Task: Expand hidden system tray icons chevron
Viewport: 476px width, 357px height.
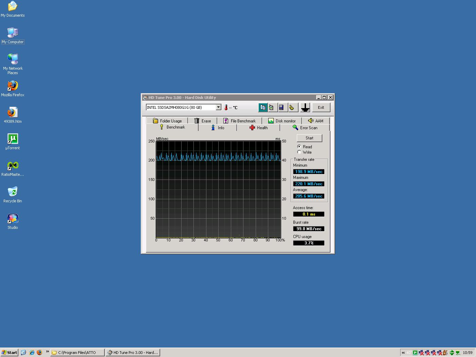Action: (403, 353)
